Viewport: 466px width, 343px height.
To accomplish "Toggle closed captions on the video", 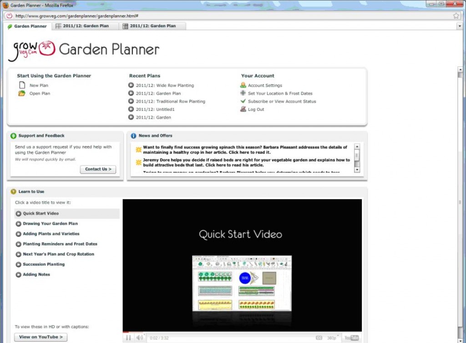I will click(319, 338).
